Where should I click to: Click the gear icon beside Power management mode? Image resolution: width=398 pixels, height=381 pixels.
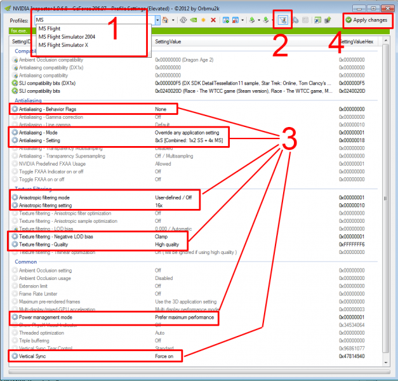[15, 317]
